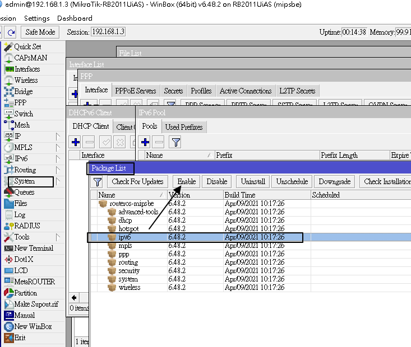This screenshot has height=347, width=411.
Task: Add a new DHCPv6 client with plus
Action: click(76, 142)
